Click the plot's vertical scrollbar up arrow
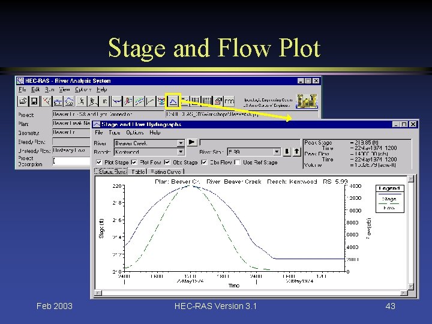The image size is (432, 324). 411,179
